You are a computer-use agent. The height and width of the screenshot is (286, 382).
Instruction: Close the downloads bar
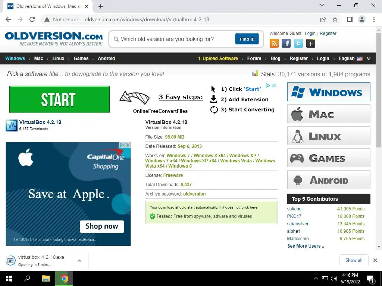coord(375,260)
